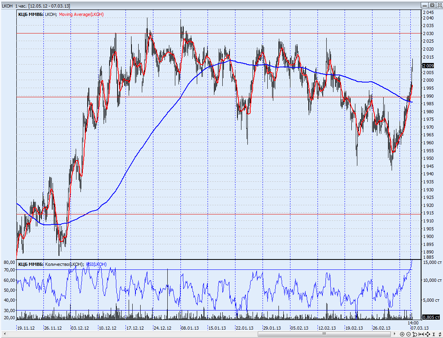Click the 'RSI(LKOH)' indicator legend label
Image resolution: width=443 pixels, height=338 pixels.
(x=96, y=264)
